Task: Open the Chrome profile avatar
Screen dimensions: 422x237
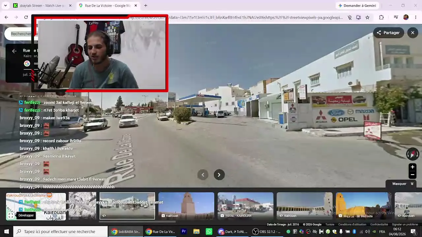Action: click(406, 17)
